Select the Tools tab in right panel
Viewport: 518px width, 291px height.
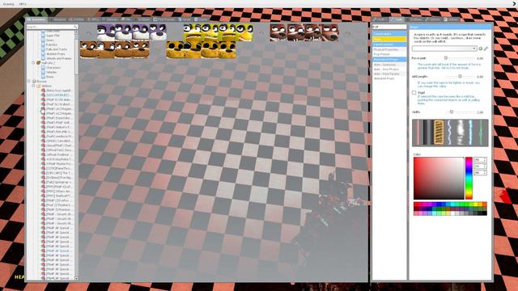click(x=397, y=19)
